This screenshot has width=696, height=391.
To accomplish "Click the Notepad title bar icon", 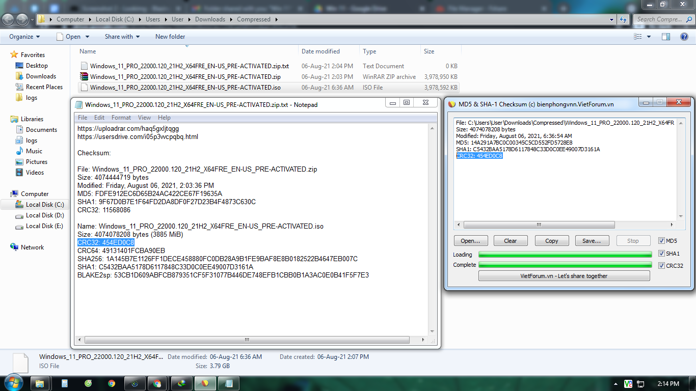I will coord(78,105).
